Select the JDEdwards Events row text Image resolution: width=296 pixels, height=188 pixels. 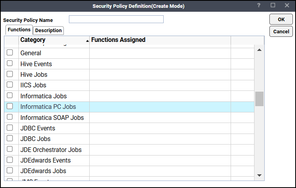point(45,160)
